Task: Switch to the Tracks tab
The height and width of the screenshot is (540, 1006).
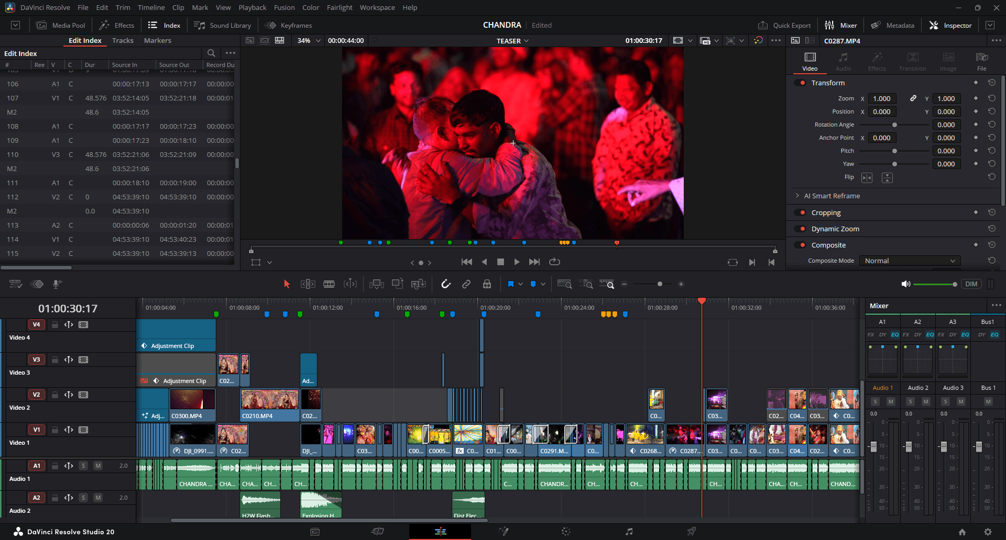Action: [x=123, y=40]
